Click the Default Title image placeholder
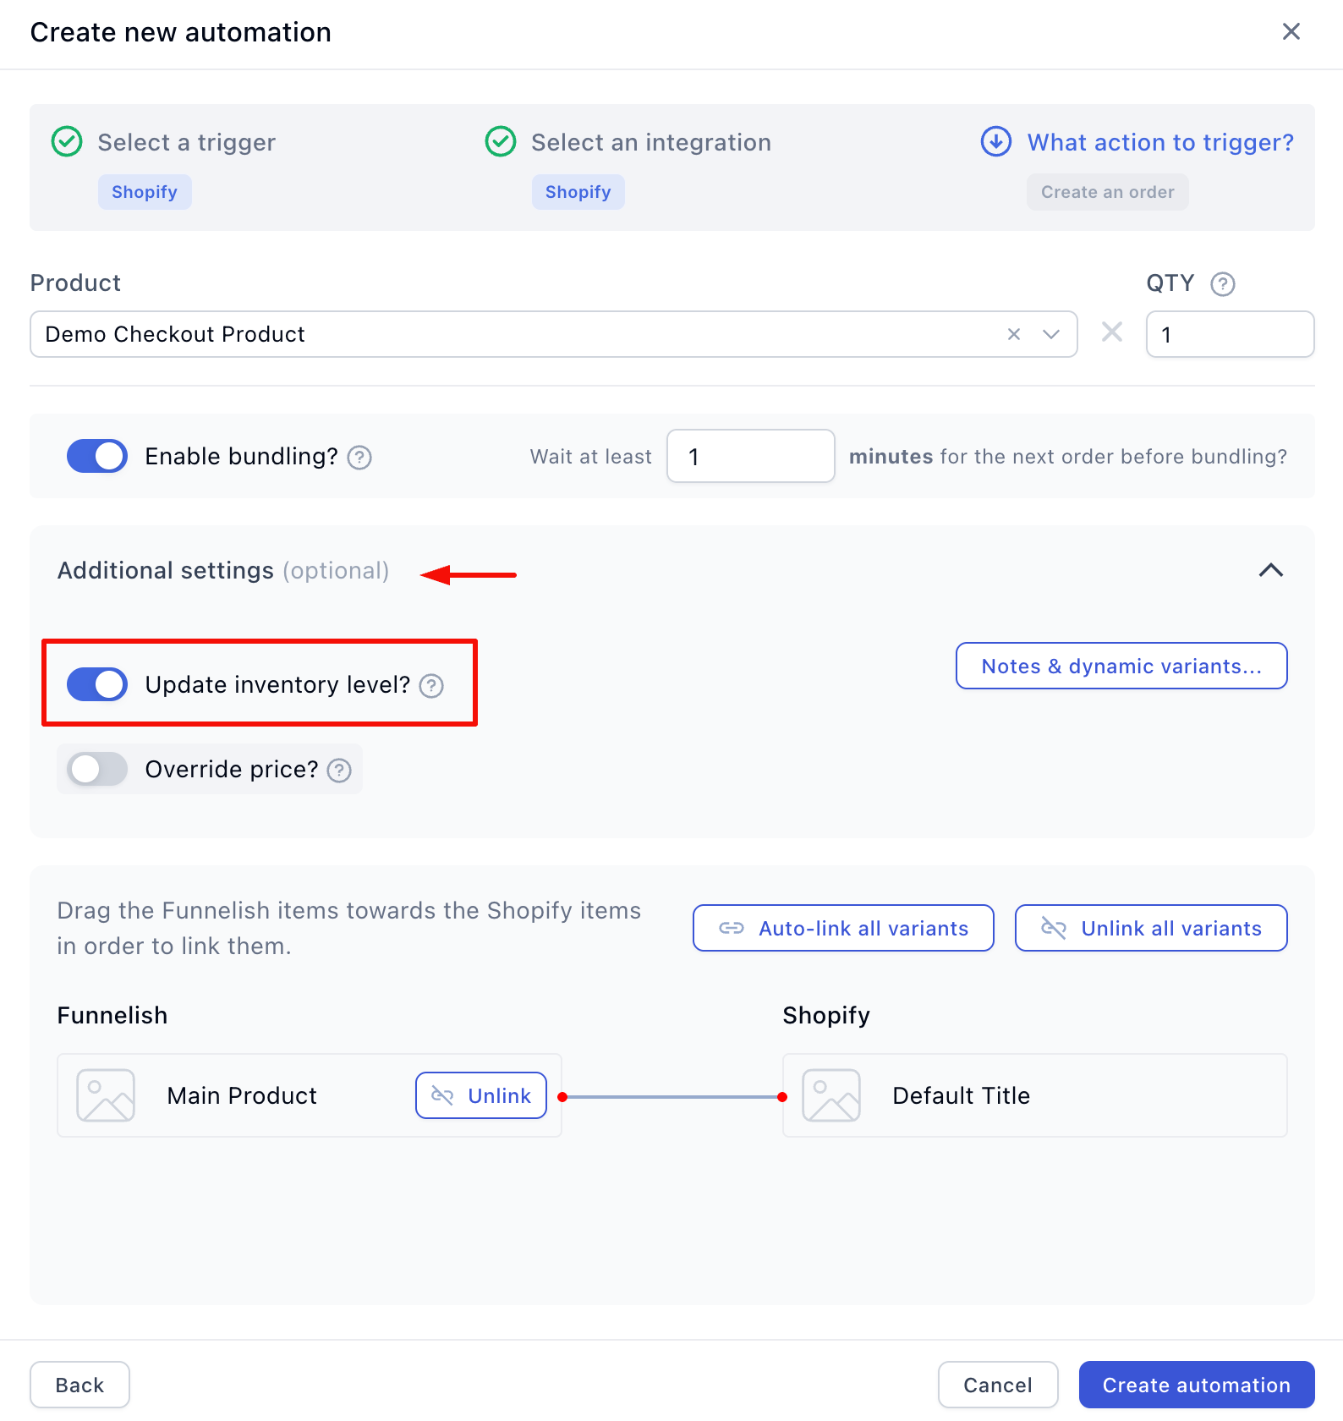The image size is (1343, 1421). [831, 1095]
